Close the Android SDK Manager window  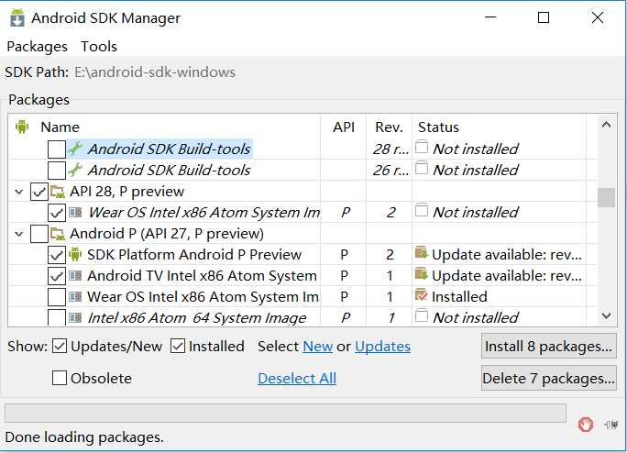tap(598, 17)
